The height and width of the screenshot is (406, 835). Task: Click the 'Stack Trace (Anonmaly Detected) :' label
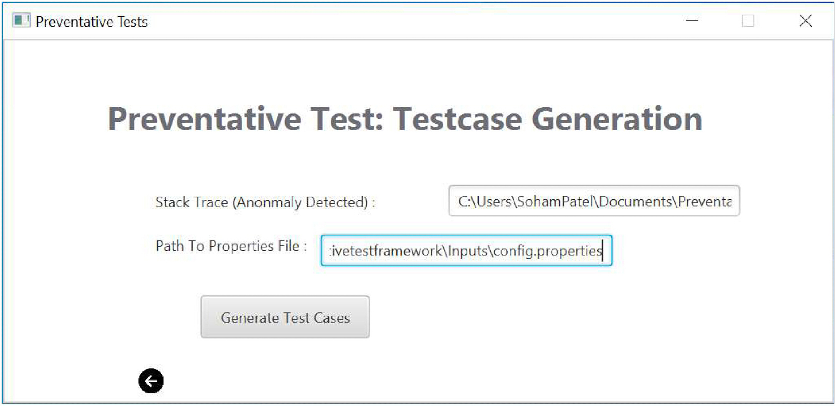(266, 202)
